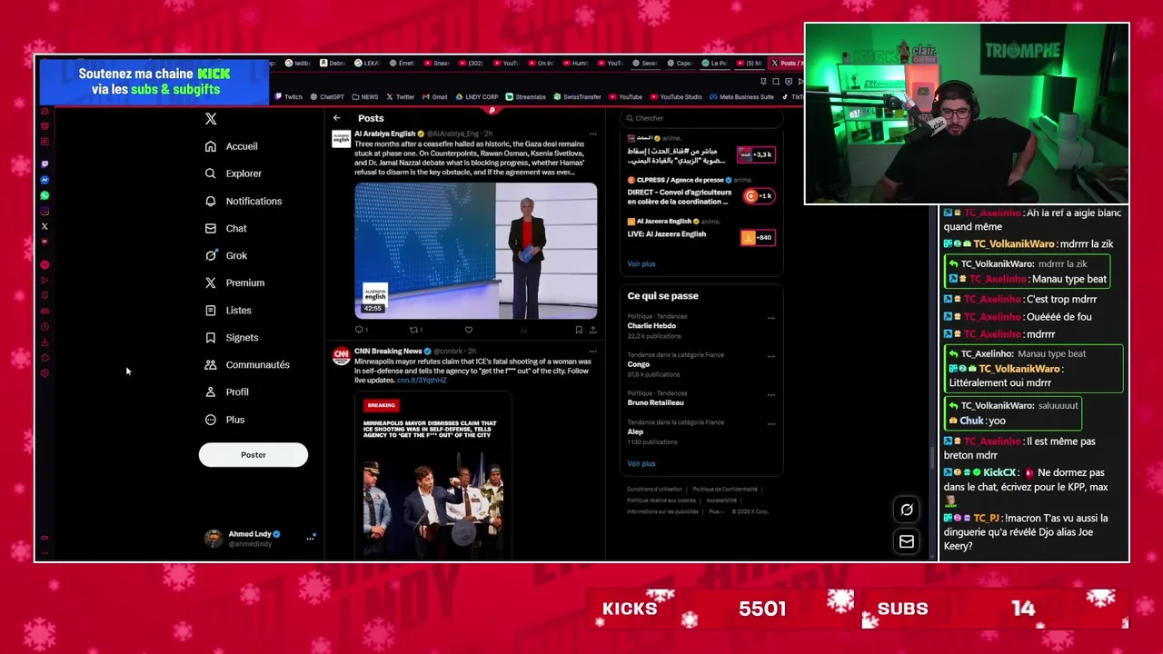Click the Signets bookmark icon in sidebar
1163x654 pixels.
coord(211,337)
